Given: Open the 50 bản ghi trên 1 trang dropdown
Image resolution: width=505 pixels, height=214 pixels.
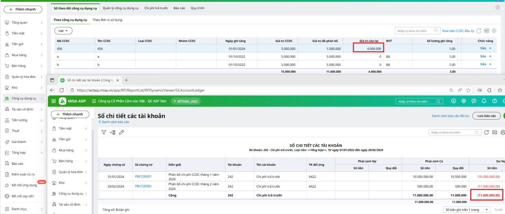Looking at the screenshot, I should (466, 210).
